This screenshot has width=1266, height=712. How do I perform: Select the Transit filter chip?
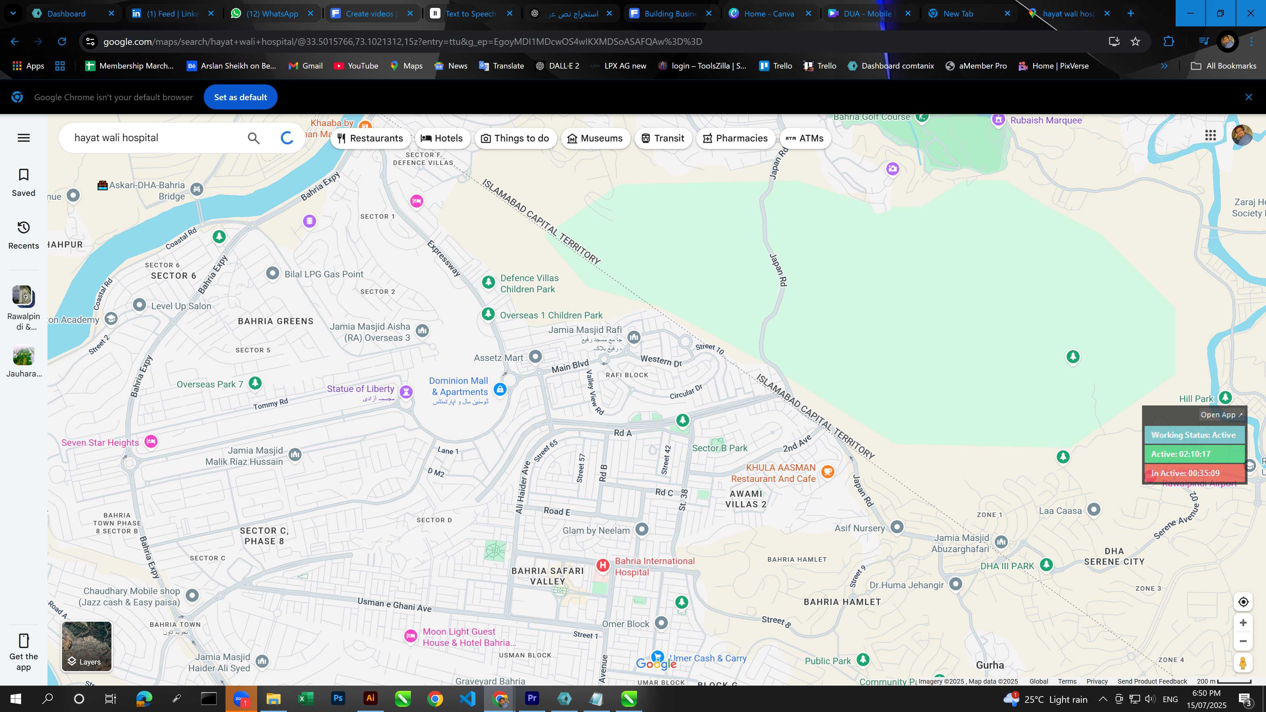(x=662, y=138)
